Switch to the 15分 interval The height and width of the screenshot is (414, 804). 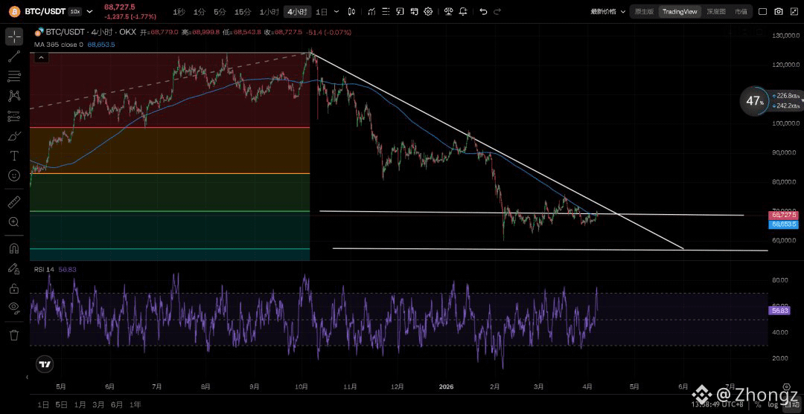(x=243, y=11)
